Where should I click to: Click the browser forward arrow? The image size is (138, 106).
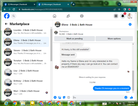9,9
